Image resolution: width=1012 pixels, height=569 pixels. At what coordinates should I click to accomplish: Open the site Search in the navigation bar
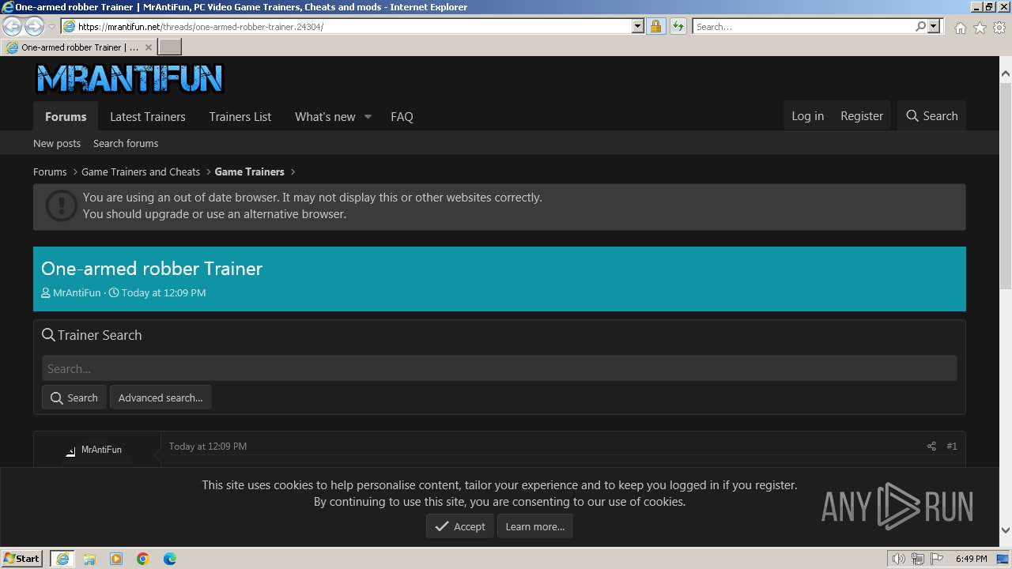(931, 115)
